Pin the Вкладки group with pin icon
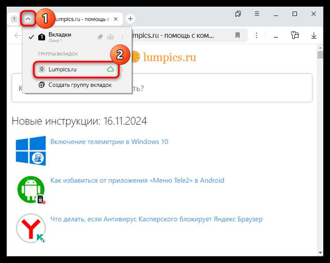The image size is (330, 263). tap(100, 37)
